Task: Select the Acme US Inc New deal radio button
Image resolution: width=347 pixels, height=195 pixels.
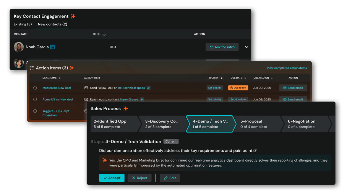Action: [x=35, y=99]
